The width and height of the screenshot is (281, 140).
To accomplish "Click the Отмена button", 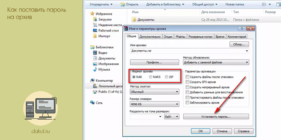I will pyautogui.click(x=222, y=131).
